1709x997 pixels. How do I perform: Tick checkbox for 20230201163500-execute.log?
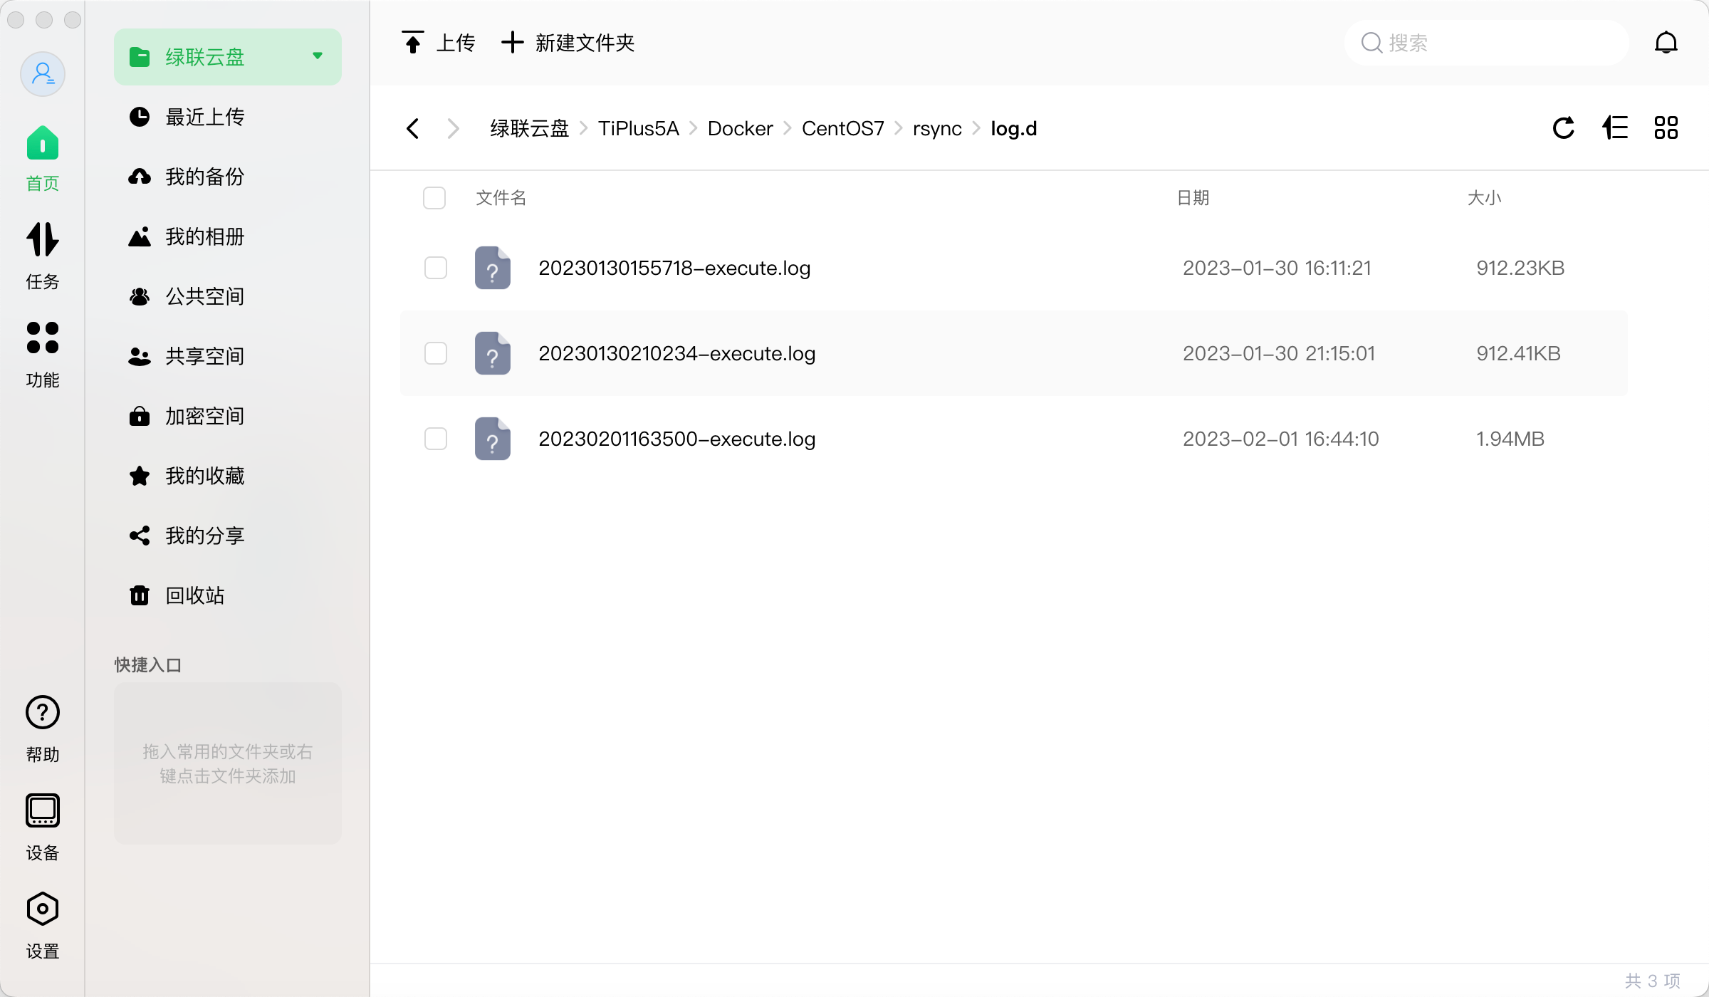tap(435, 439)
